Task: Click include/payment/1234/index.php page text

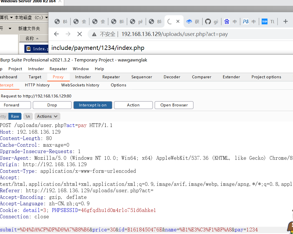Action: point(98,48)
